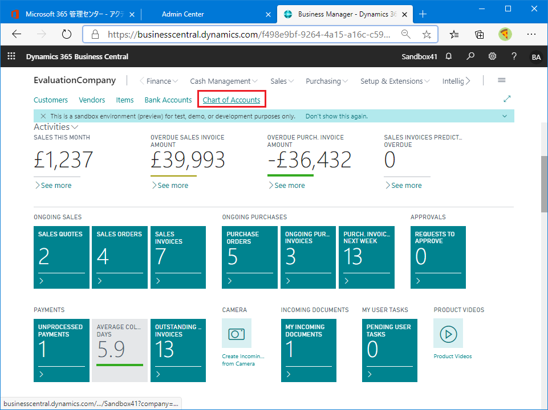
Task: Open the browser collections icon
Action: click(x=479, y=34)
